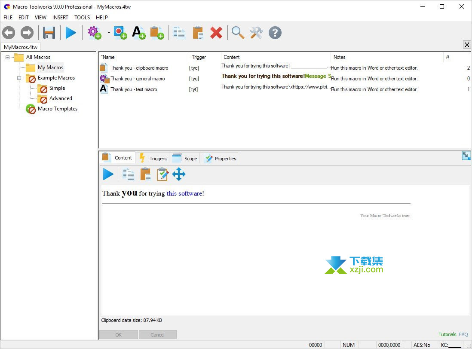Copy selected macro using main toolbar icon
The image size is (472, 349).
(x=179, y=33)
